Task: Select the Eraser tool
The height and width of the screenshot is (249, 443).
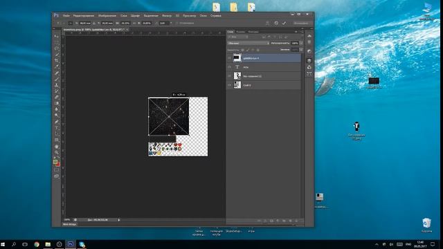Action: click(x=57, y=97)
